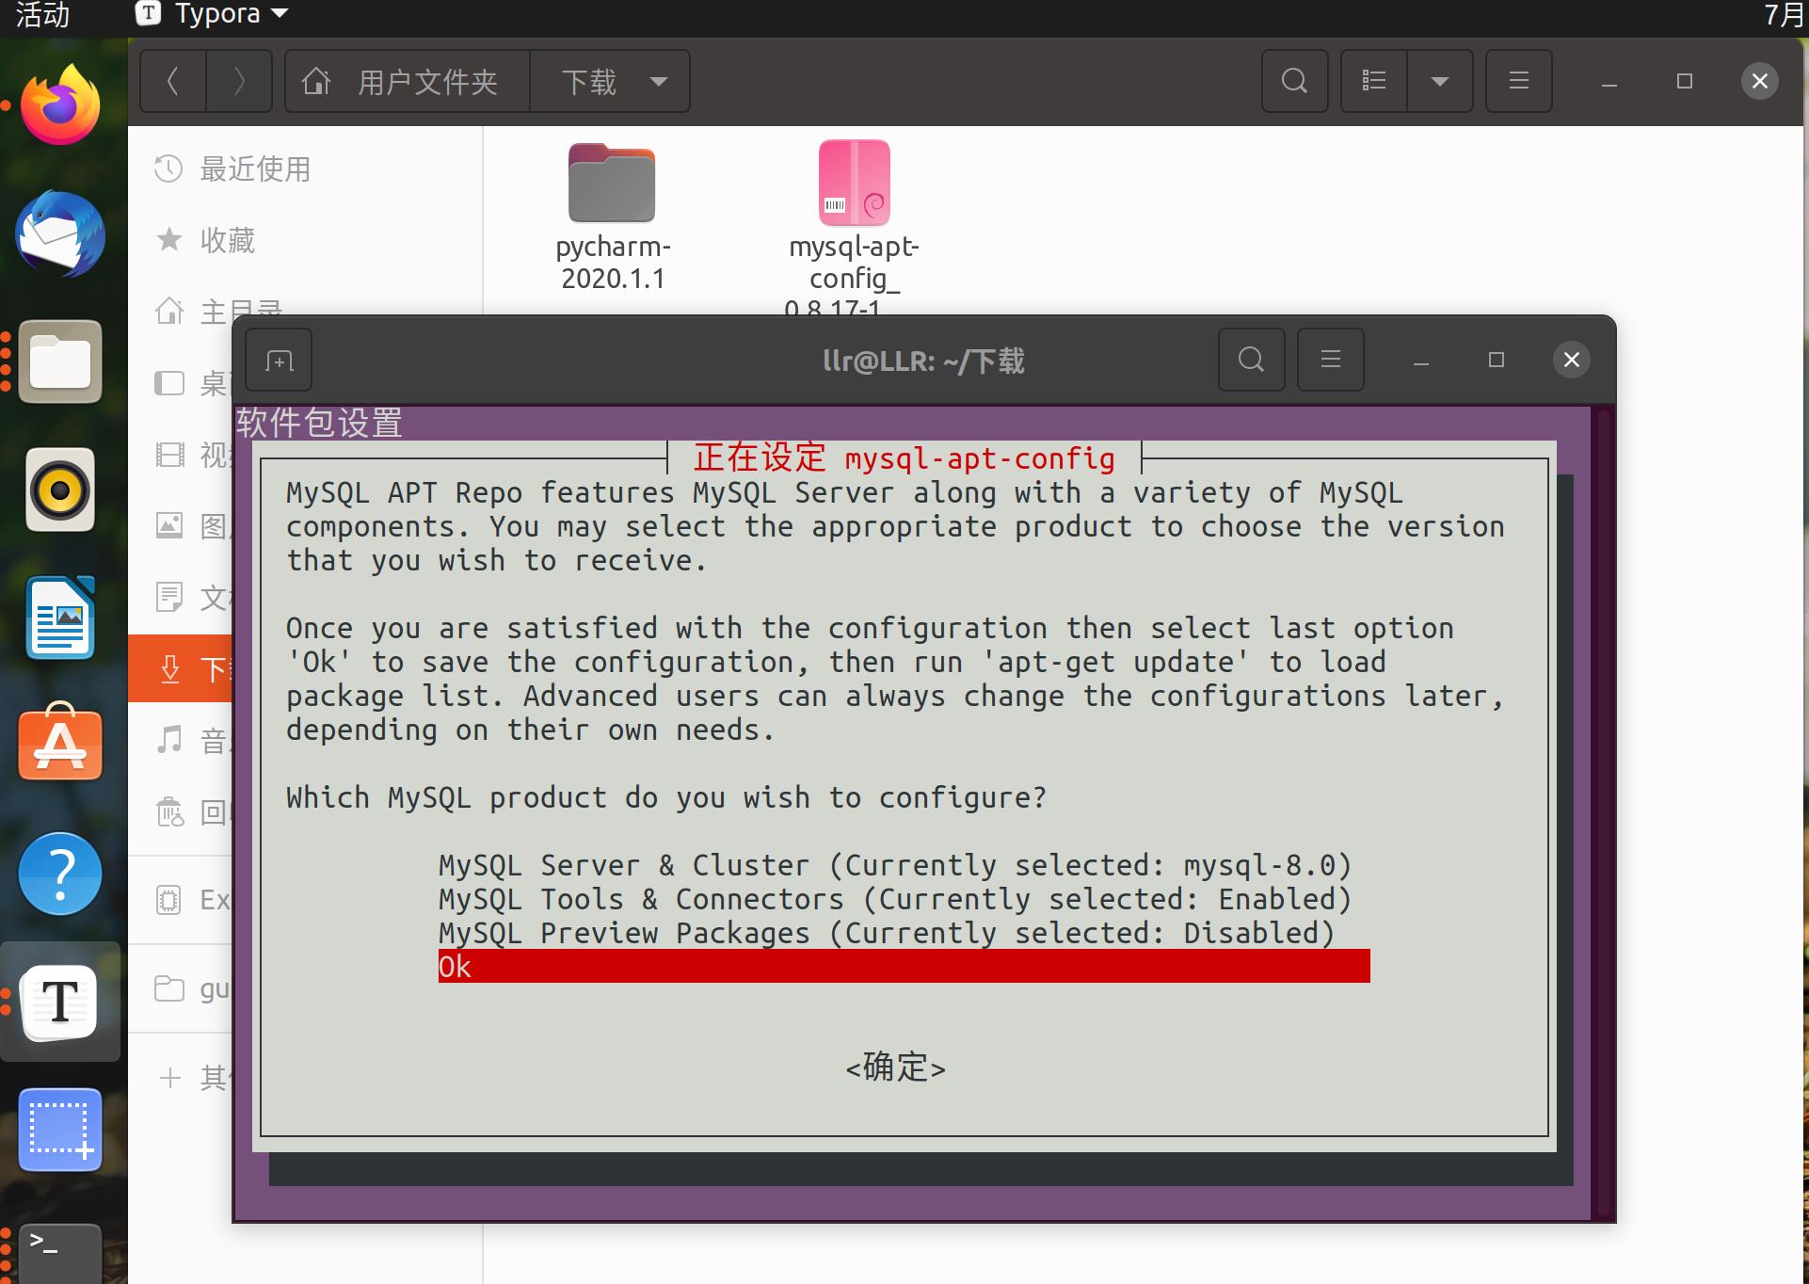The width and height of the screenshot is (1809, 1284).
Task: Switch to Typora in the dock
Action: (60, 1002)
